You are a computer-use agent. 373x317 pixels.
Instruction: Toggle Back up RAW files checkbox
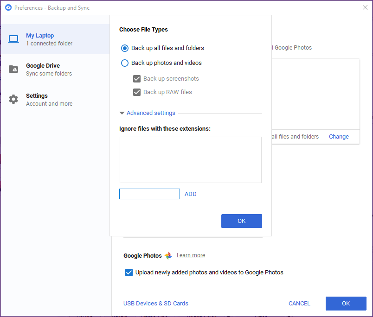137,92
